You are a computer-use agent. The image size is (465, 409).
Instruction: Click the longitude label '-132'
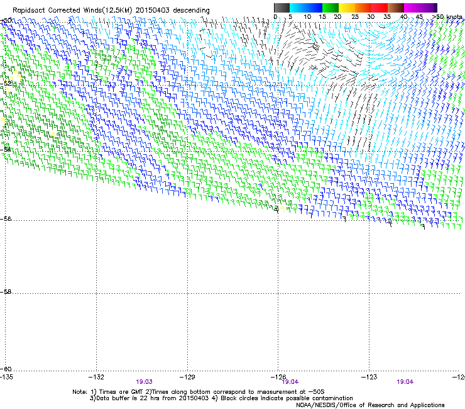pyautogui.click(x=96, y=377)
